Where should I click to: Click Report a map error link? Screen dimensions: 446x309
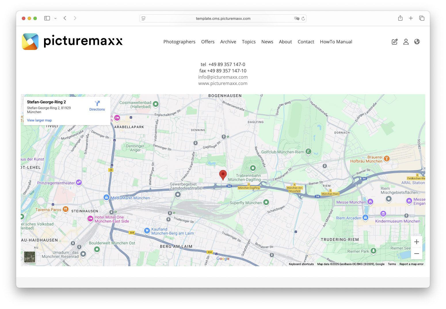(x=411, y=264)
